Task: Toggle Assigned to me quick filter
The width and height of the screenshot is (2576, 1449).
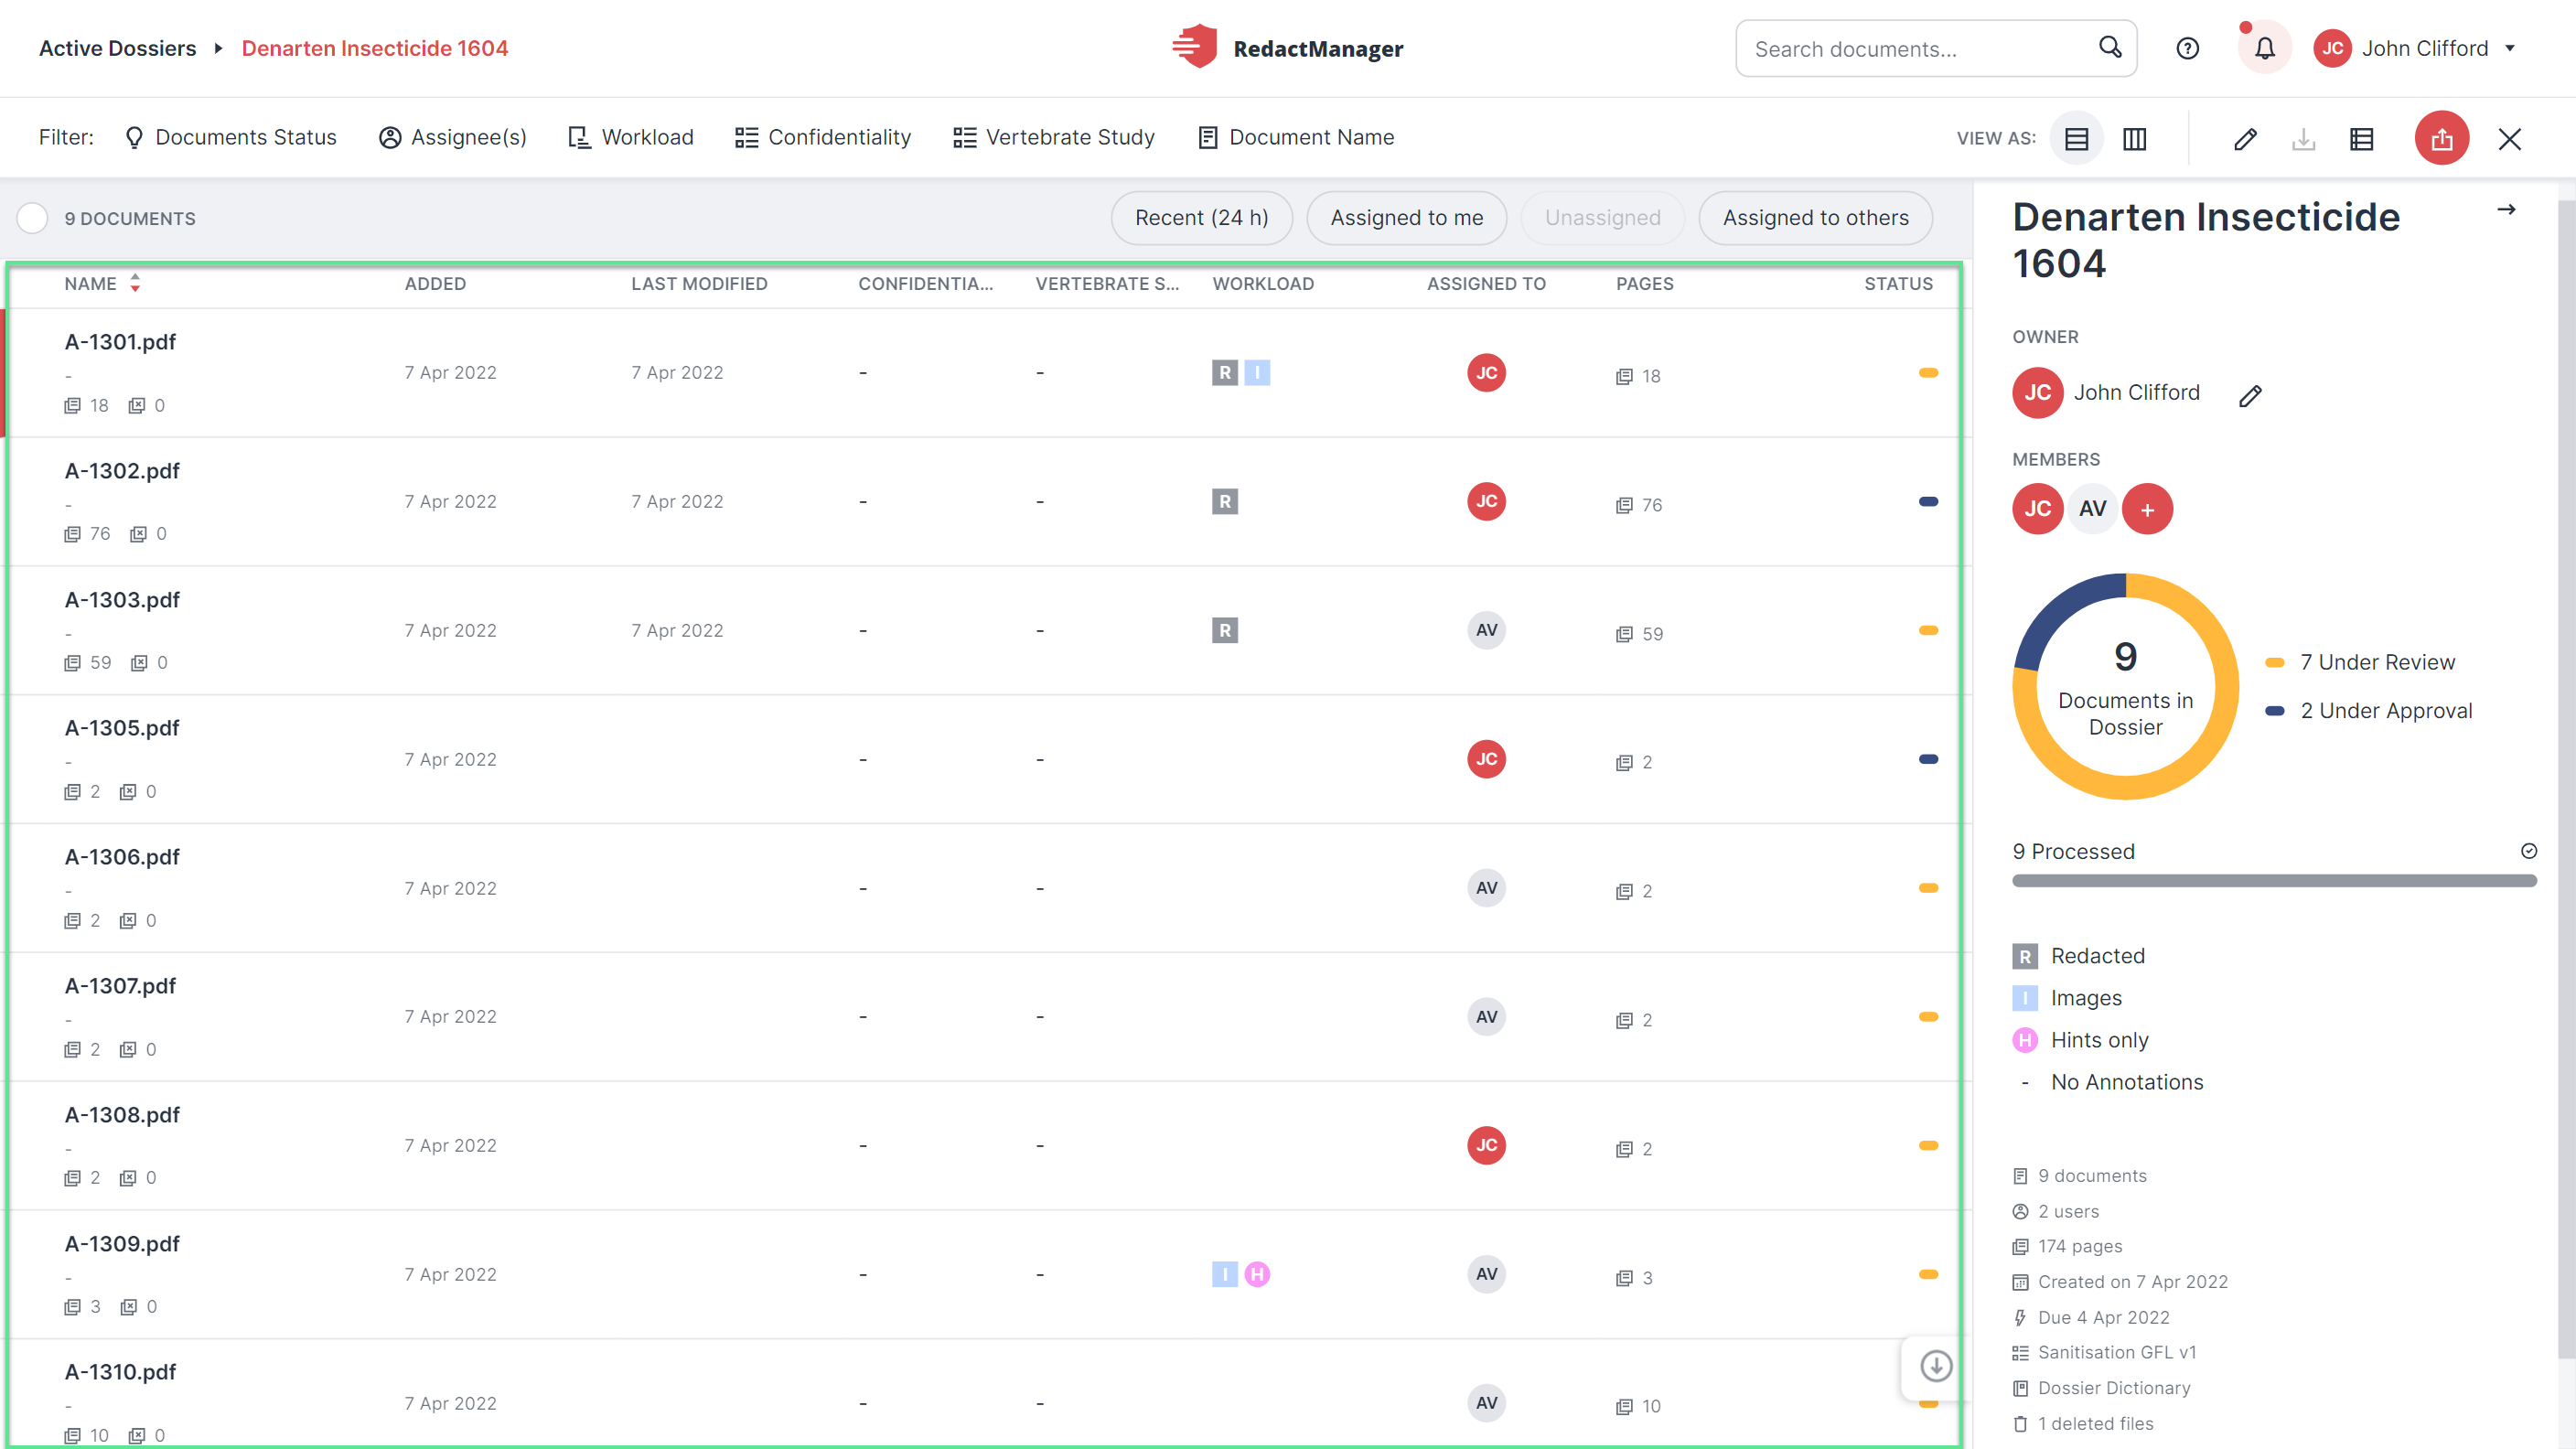Action: (1406, 218)
